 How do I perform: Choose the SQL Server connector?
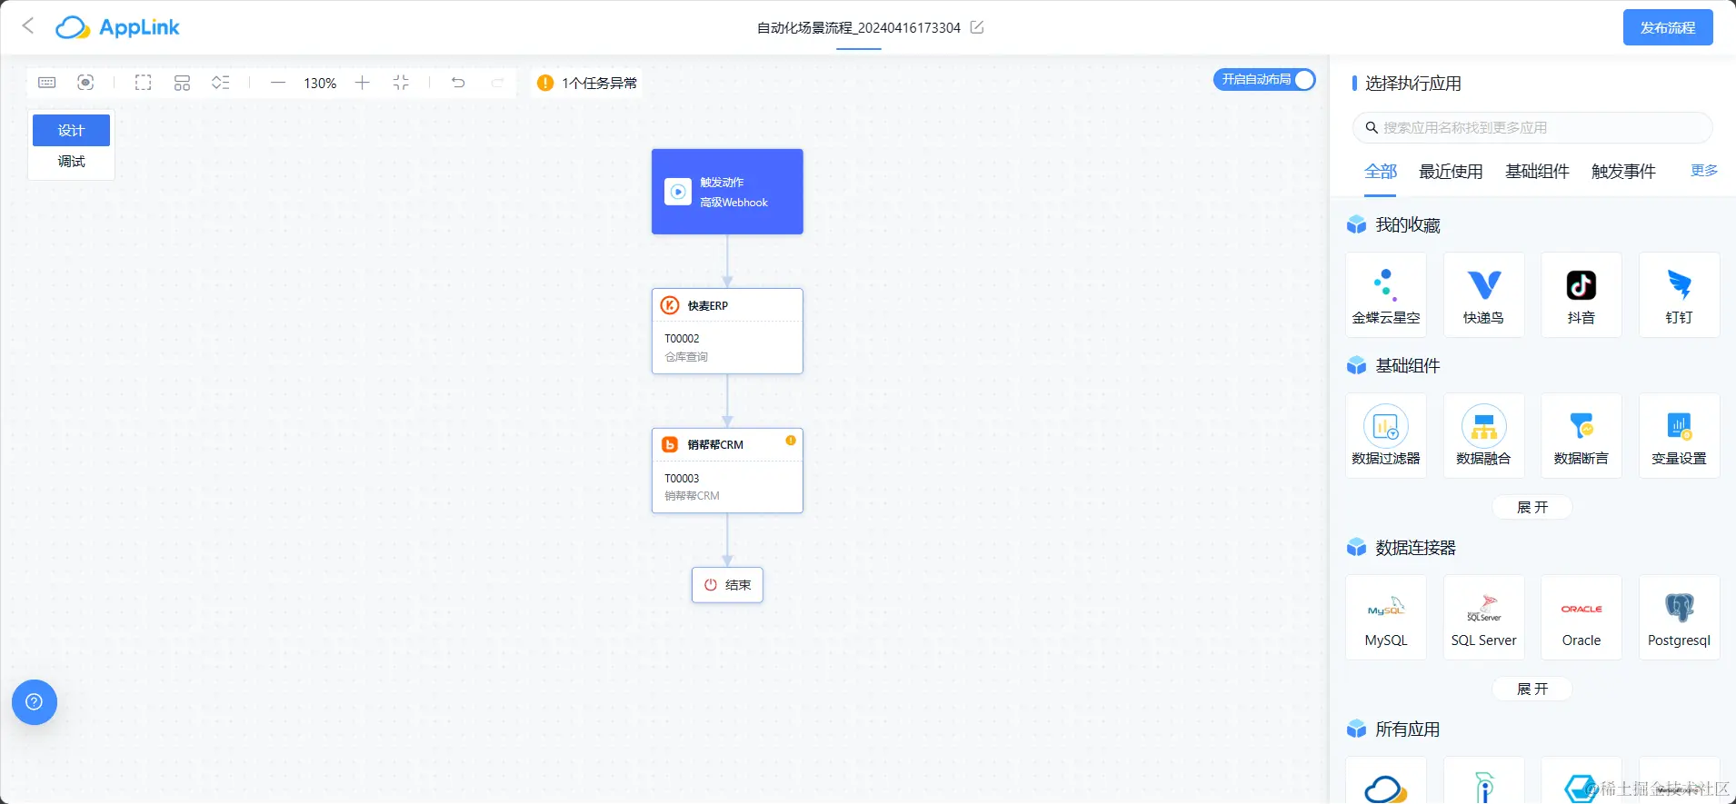tap(1483, 618)
